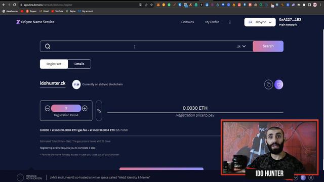Open the My Profile page
324x182 pixels.
[x=212, y=22]
